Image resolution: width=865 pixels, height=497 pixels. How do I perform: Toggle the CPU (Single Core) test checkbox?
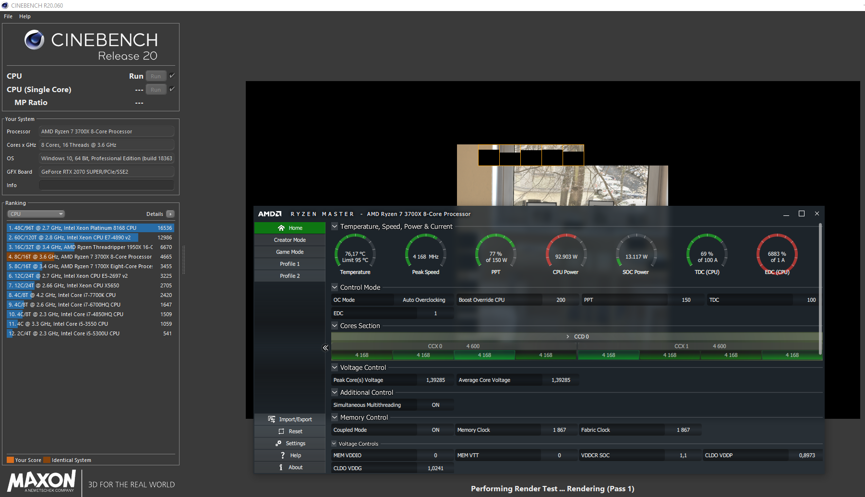point(172,89)
